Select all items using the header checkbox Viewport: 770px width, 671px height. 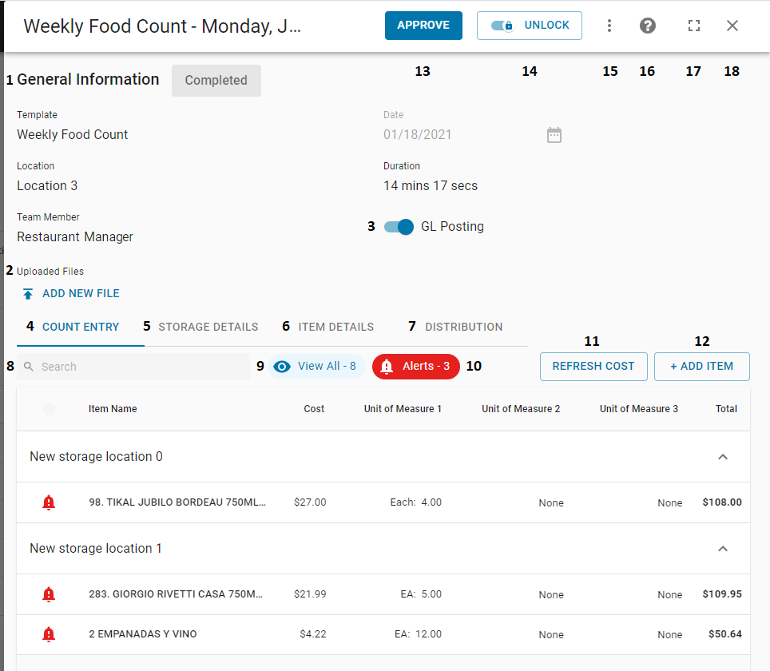[x=48, y=408]
